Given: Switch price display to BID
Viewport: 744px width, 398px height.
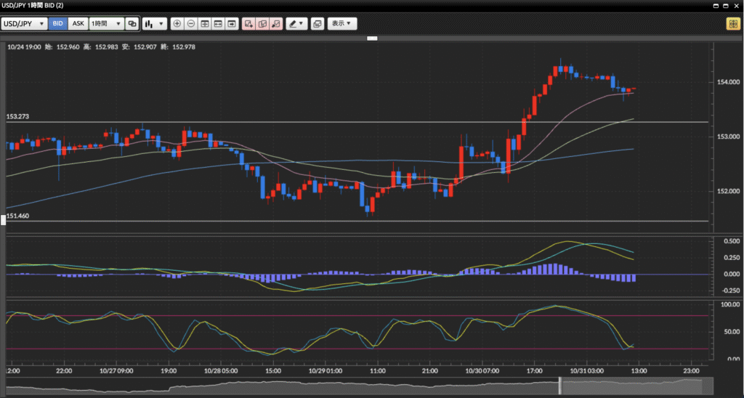Looking at the screenshot, I should (58, 24).
